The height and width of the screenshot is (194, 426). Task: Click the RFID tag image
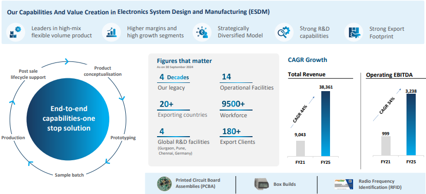(343, 184)
